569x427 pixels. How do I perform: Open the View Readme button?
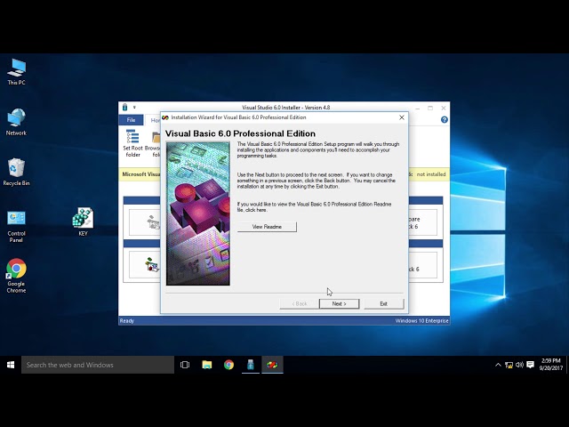pyautogui.click(x=267, y=227)
